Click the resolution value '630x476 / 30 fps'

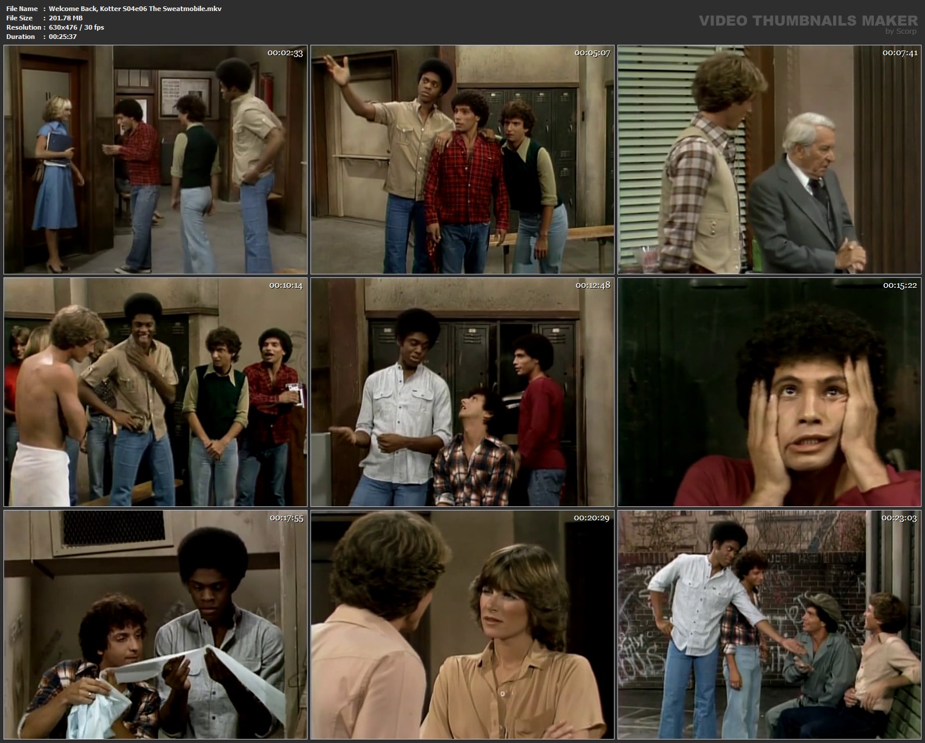coord(76,27)
